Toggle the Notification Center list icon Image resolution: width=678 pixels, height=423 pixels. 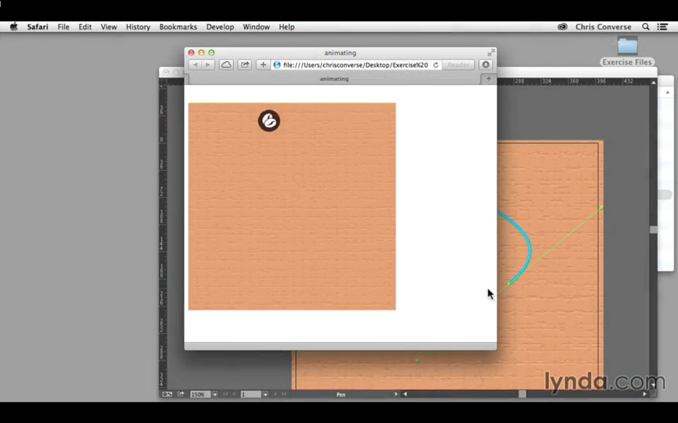[662, 27]
